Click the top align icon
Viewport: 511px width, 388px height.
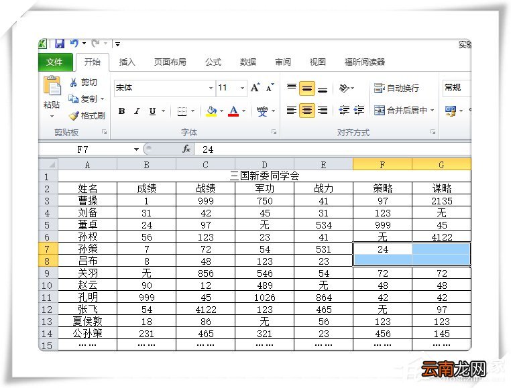[291, 88]
